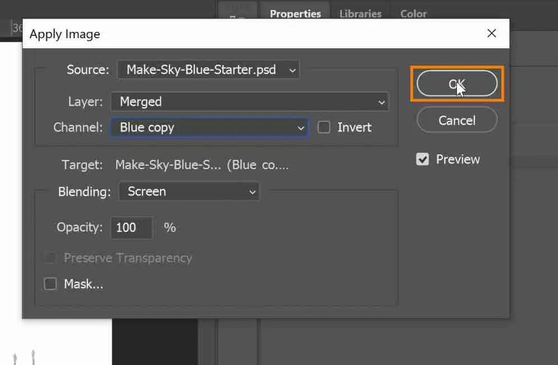Switch to the Libraries tab
The image size is (558, 365).
(360, 13)
